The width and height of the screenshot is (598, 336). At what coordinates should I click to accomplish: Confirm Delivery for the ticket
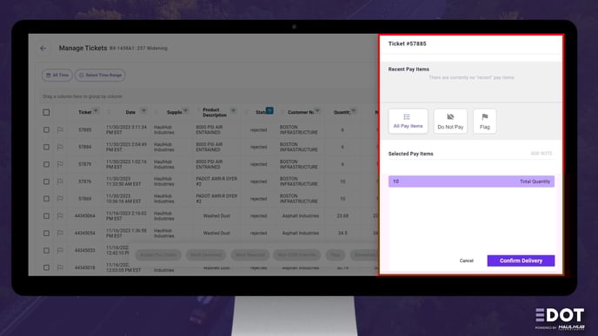click(x=521, y=261)
